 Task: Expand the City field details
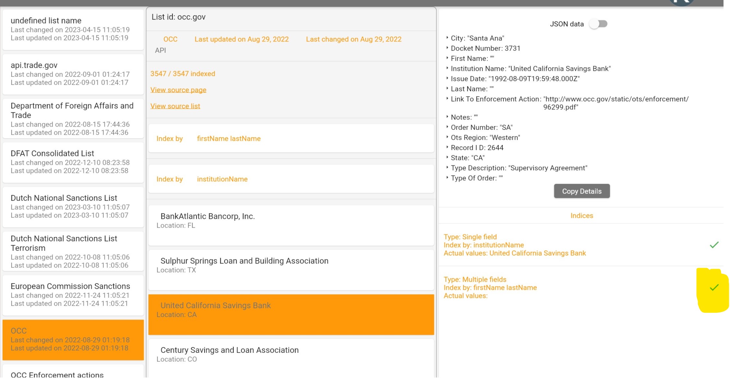(448, 38)
